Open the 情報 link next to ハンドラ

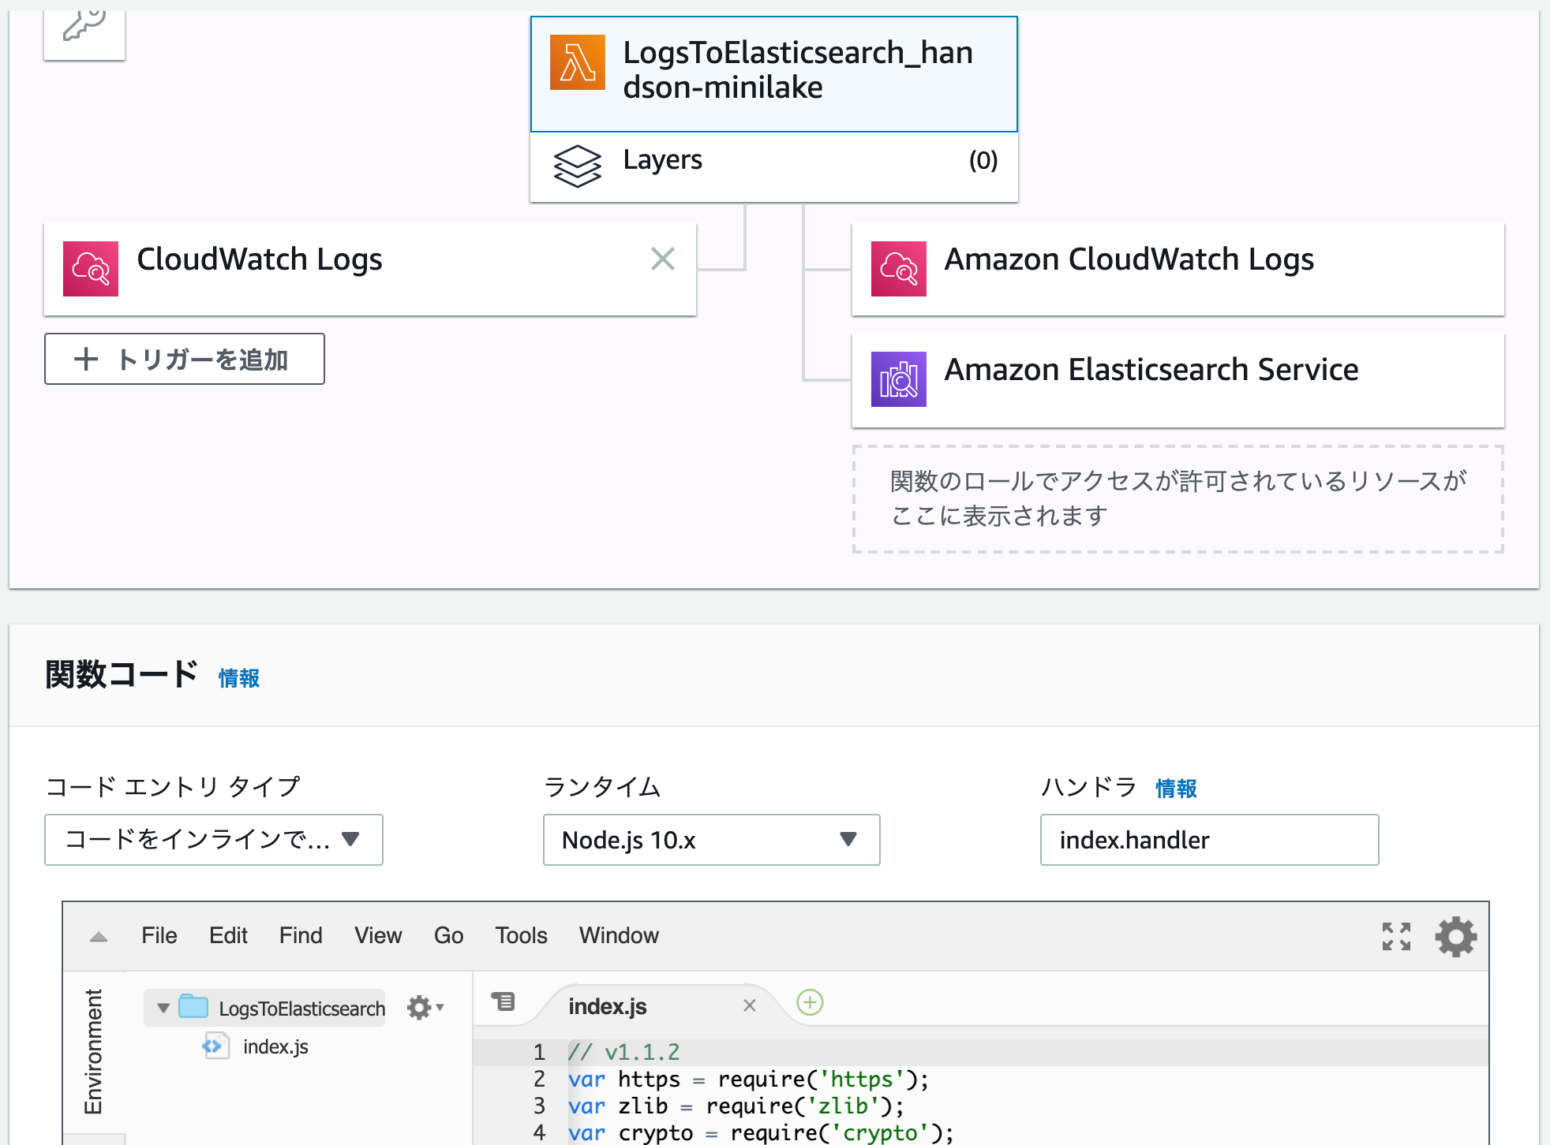(1176, 789)
